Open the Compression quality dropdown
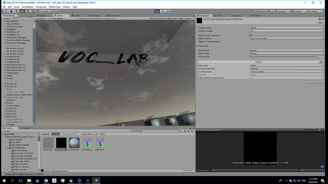This screenshot has height=184, width=328. tap(286, 71)
